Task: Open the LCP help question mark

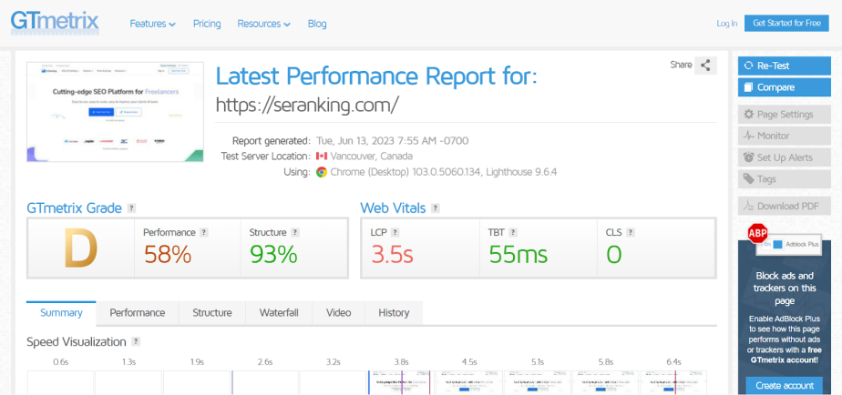Action: coord(395,232)
